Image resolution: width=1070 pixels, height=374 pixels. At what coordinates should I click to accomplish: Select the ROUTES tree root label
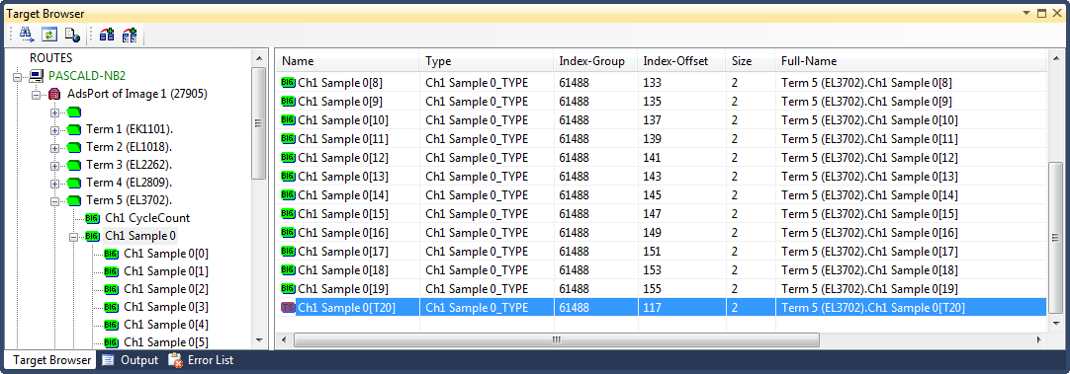tap(50, 58)
